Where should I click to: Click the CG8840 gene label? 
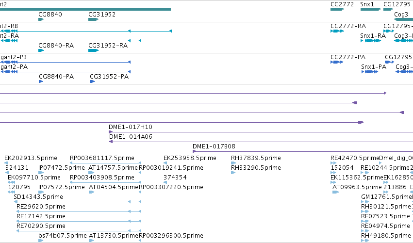point(50,14)
